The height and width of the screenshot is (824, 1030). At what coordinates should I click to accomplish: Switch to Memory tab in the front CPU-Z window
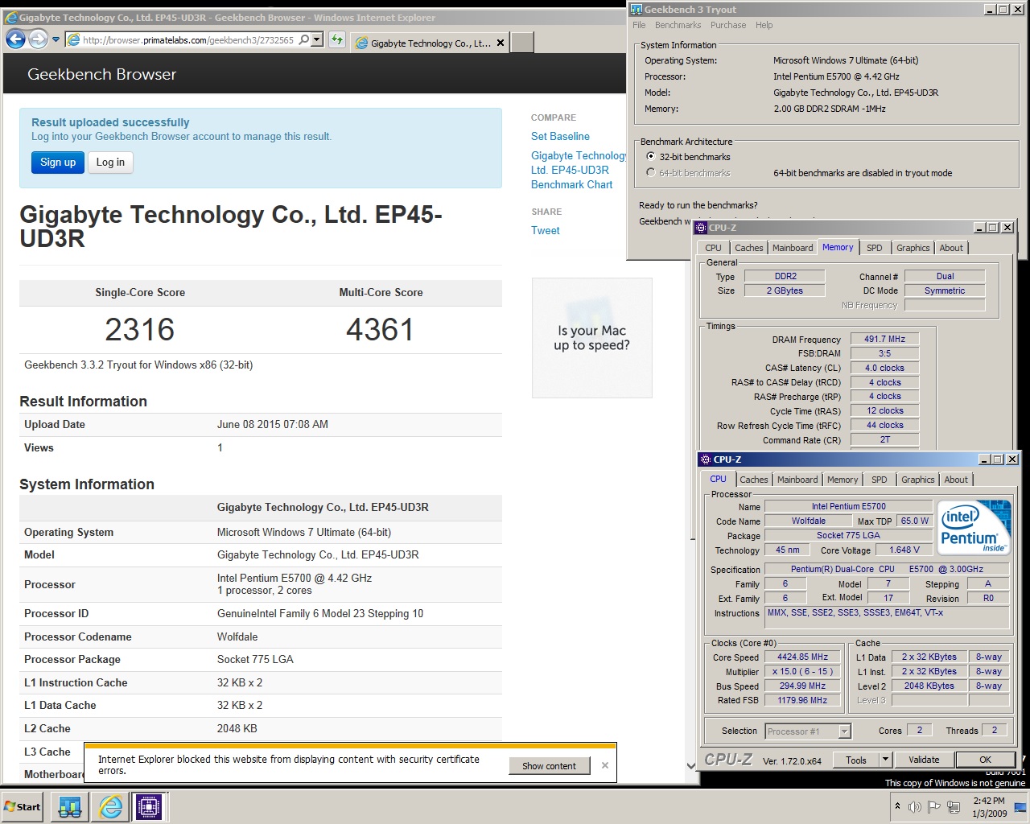pyautogui.click(x=843, y=480)
